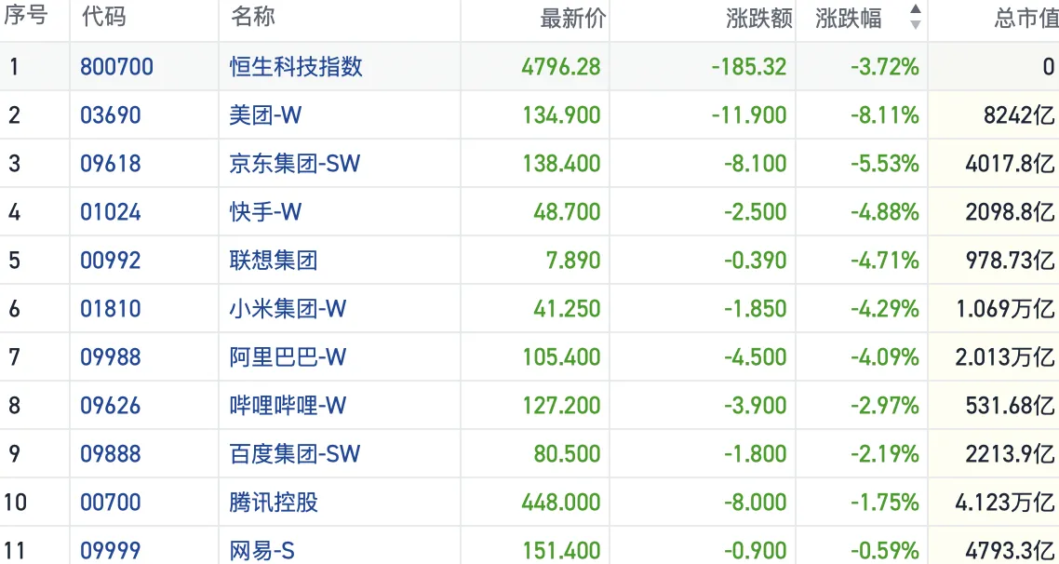Click the 代码 column header
Image resolution: width=1059 pixels, height=564 pixels.
click(103, 17)
